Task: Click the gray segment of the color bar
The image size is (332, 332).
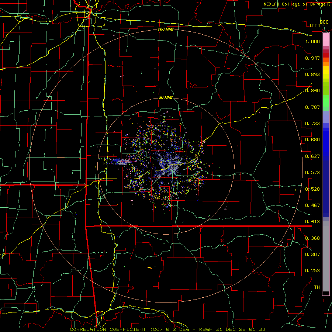Action: pos(326,256)
